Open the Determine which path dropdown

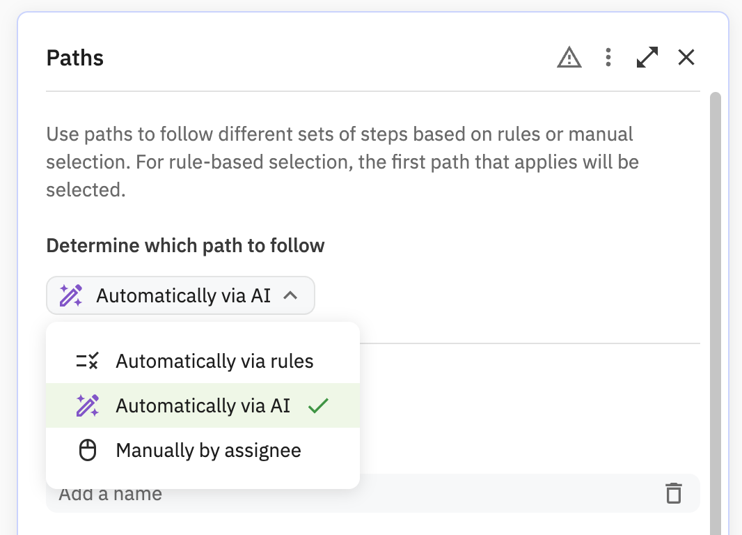click(x=180, y=295)
